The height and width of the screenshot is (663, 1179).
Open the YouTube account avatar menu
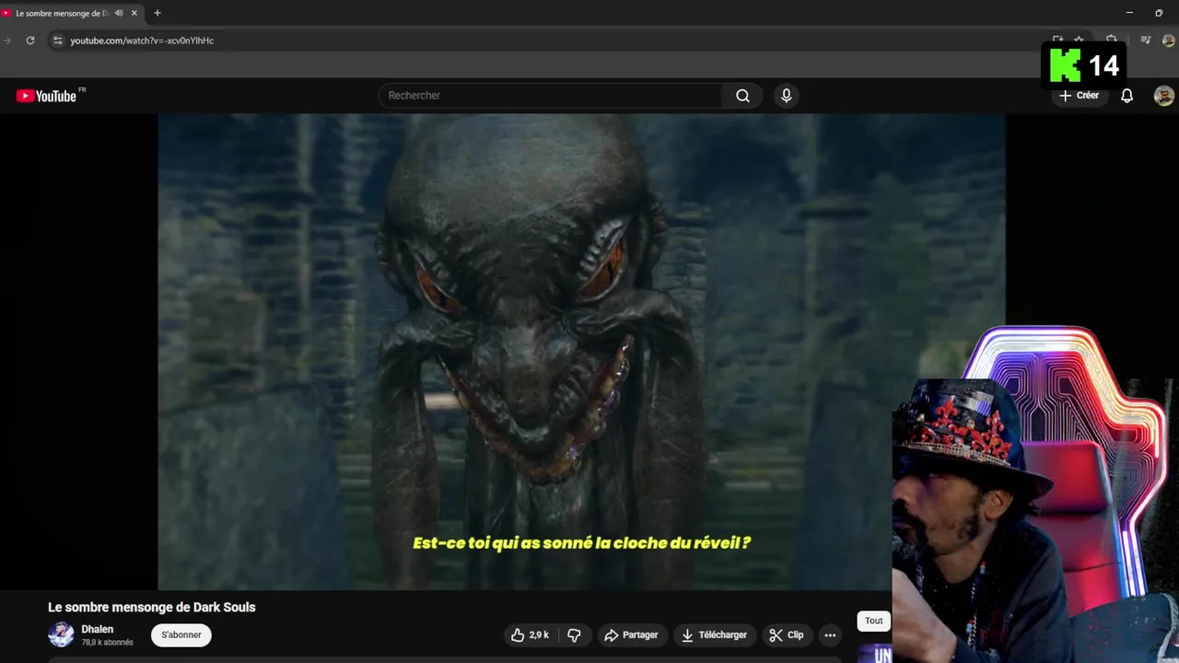tap(1163, 96)
